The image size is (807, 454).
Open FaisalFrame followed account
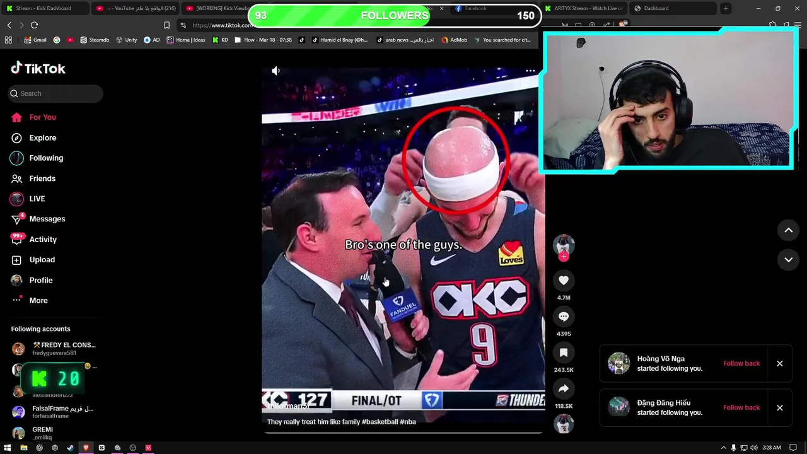click(x=54, y=412)
